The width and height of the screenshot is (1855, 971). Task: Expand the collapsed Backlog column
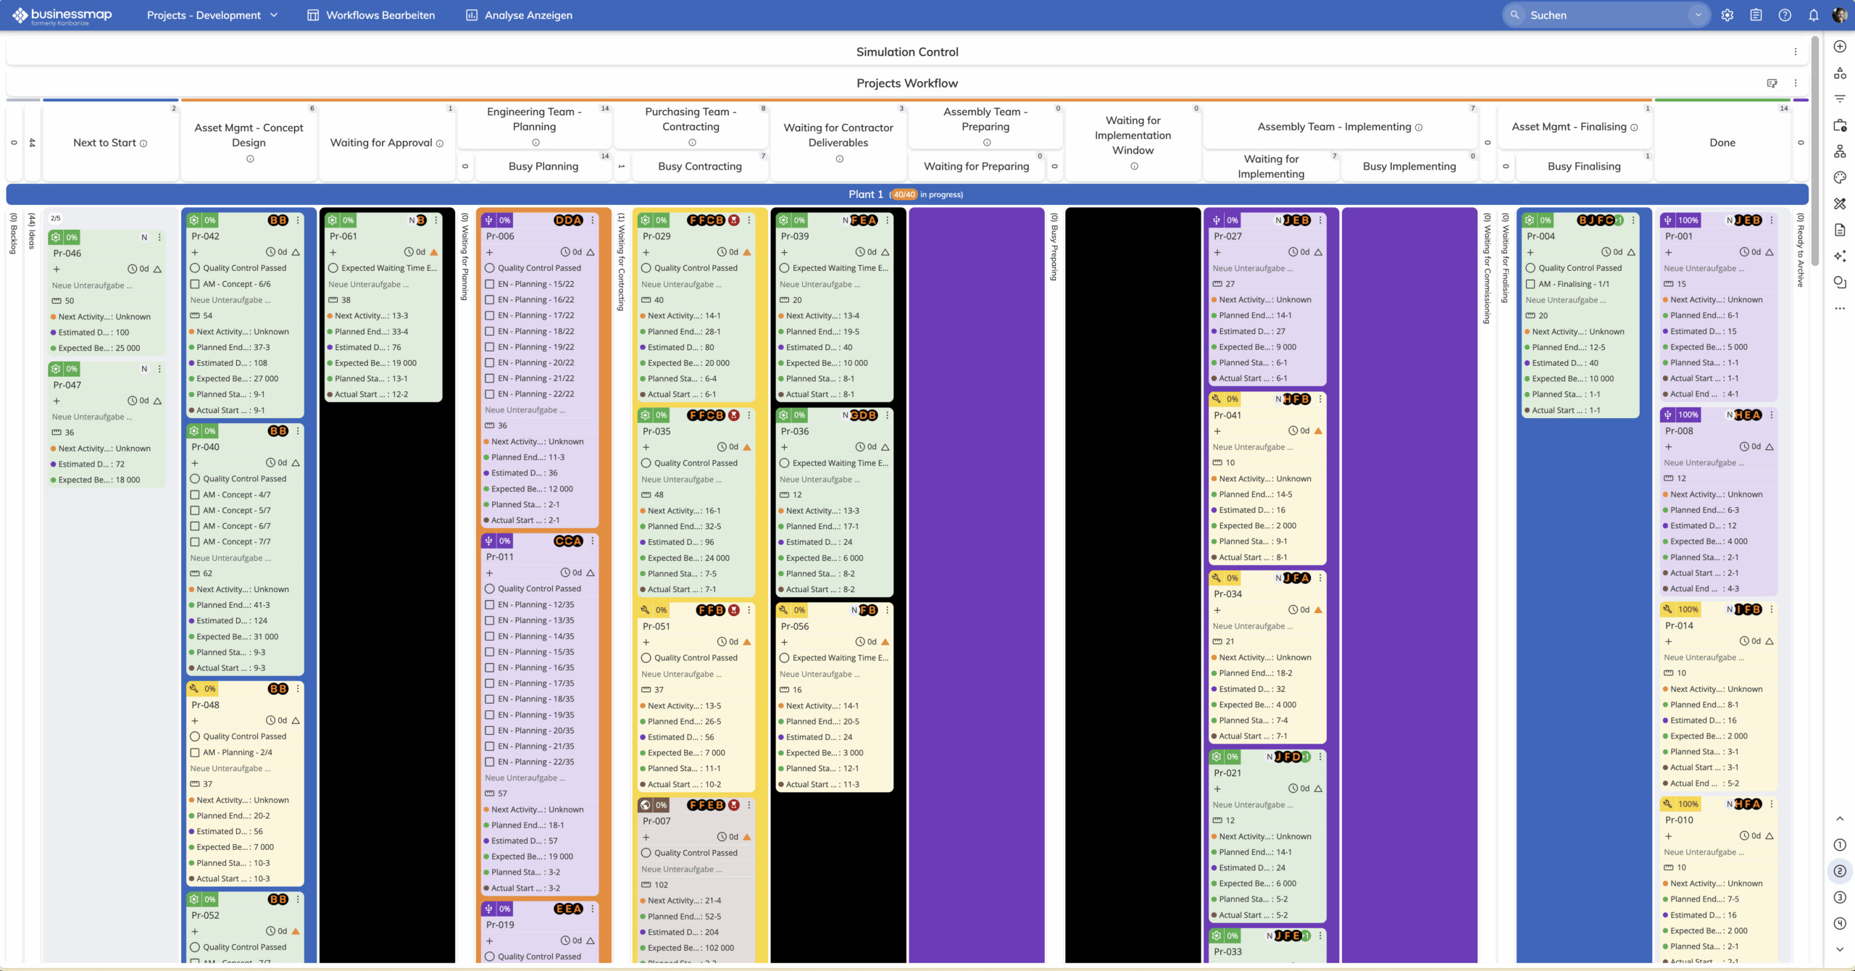(x=13, y=233)
